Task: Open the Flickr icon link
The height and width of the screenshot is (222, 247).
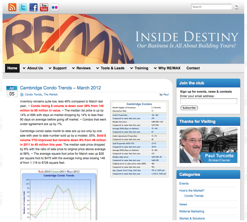Action: click(x=54, y=7)
